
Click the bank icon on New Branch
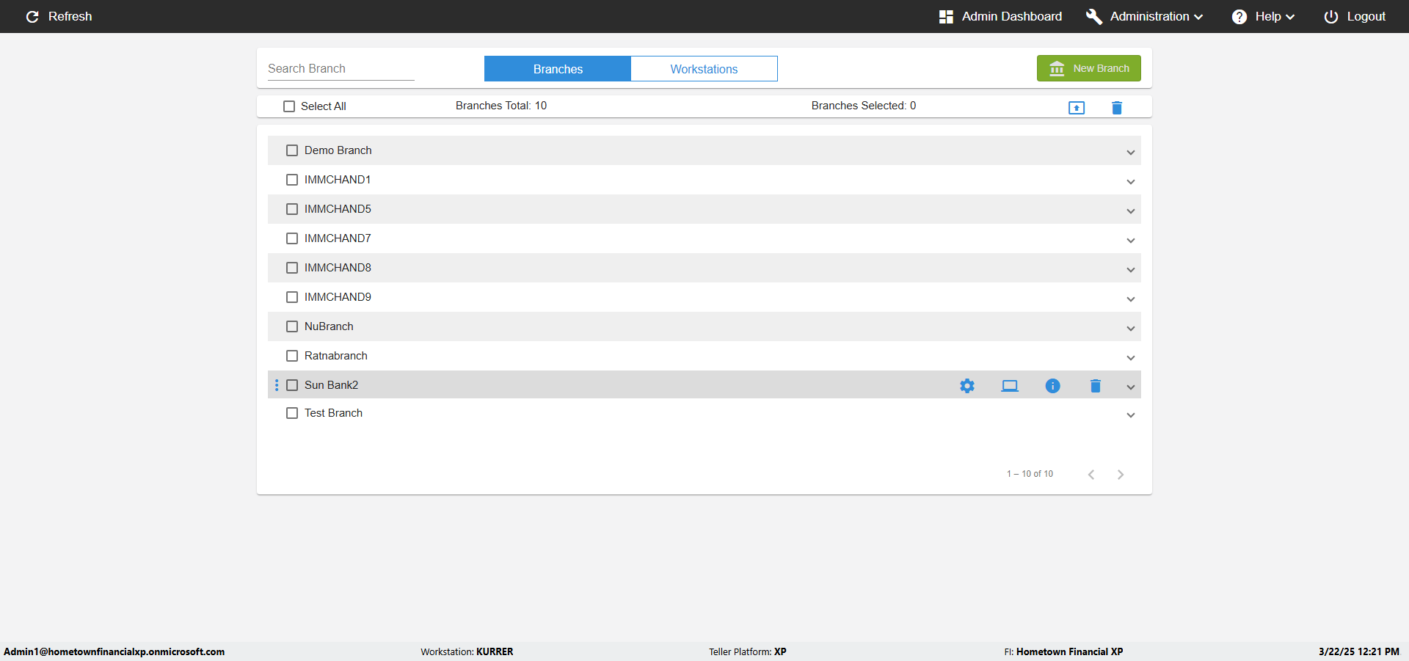tap(1057, 68)
